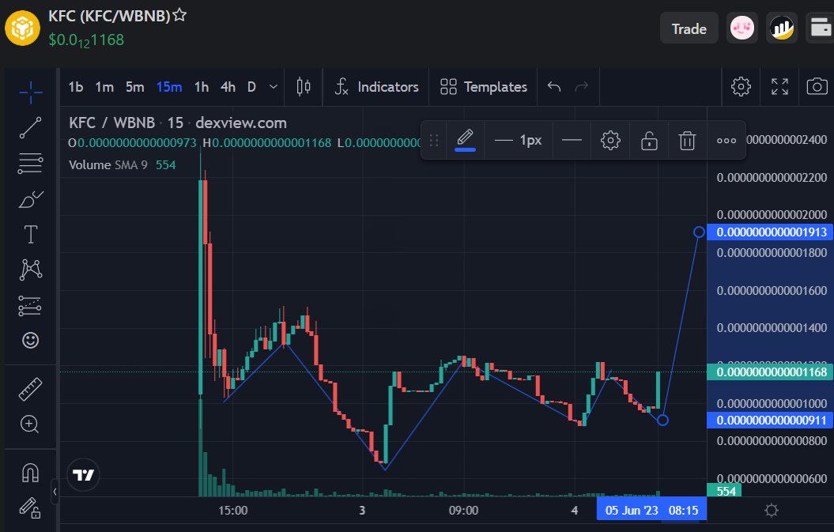Viewport: 834px width, 532px height.
Task: Select the brush drawing tool
Action: (30, 199)
